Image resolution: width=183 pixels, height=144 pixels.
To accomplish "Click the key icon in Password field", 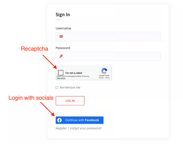I will pos(61,56).
